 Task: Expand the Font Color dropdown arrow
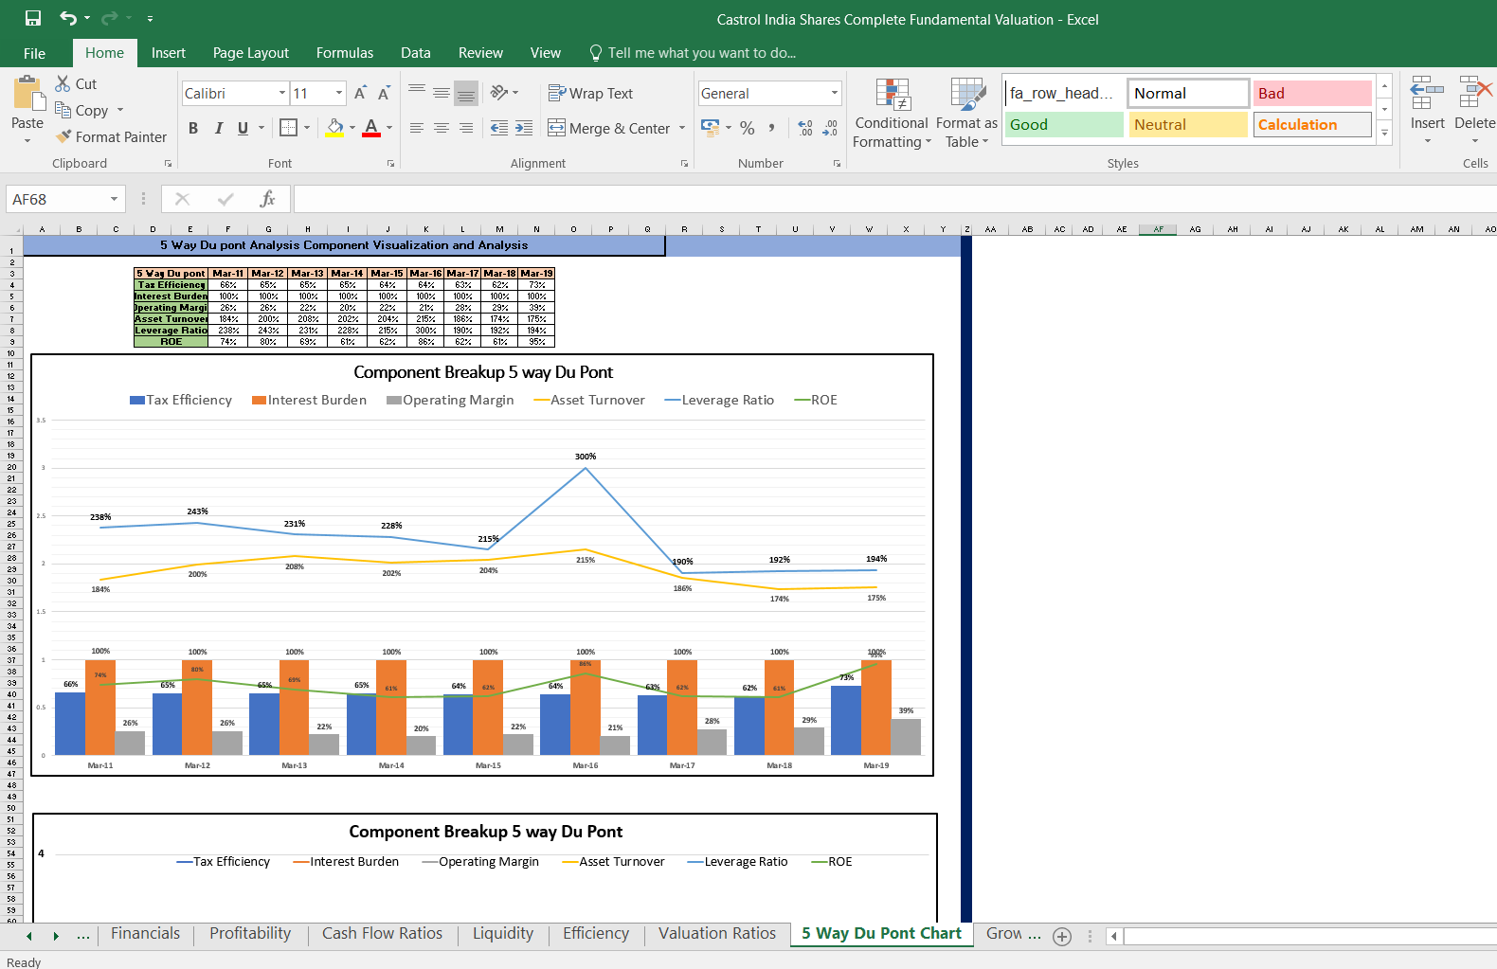pyautogui.click(x=389, y=127)
